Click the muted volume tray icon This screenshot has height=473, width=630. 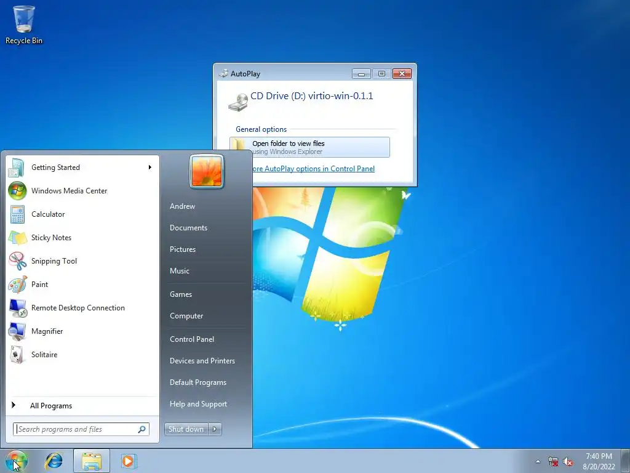point(568,462)
